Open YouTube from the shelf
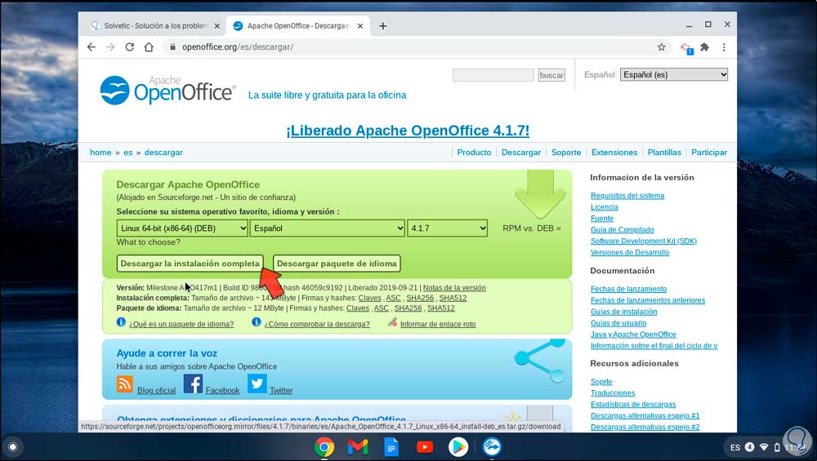817x461 pixels. pyautogui.click(x=425, y=447)
